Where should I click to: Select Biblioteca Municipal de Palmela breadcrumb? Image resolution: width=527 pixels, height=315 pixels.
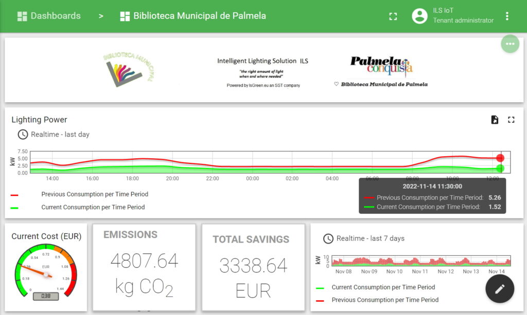click(199, 16)
